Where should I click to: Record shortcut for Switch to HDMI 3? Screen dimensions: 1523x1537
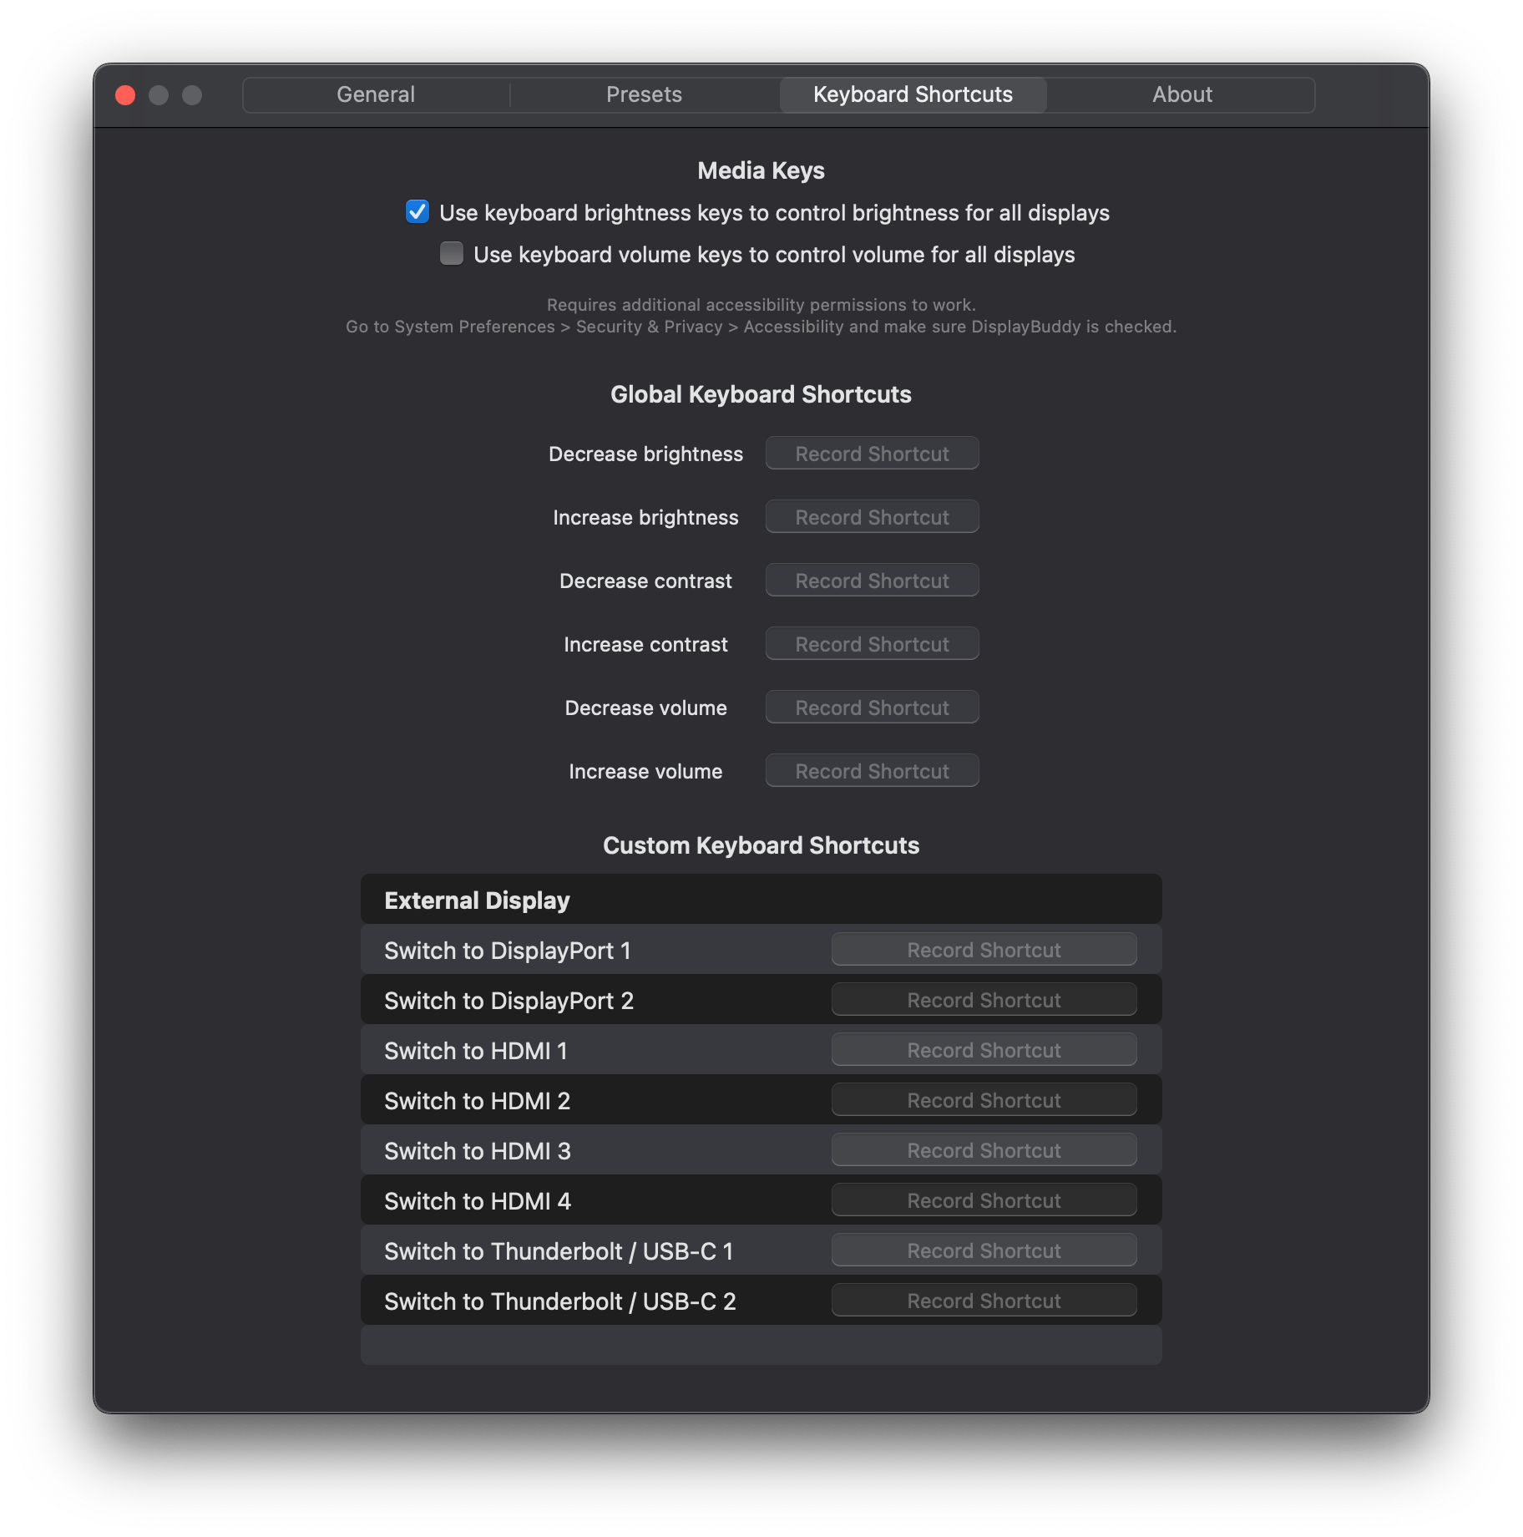pyautogui.click(x=984, y=1149)
